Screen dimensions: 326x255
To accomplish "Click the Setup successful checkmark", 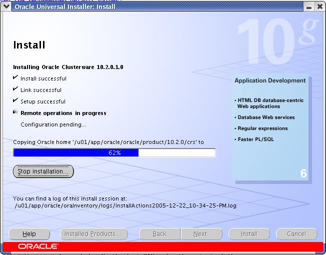I will [15, 100].
